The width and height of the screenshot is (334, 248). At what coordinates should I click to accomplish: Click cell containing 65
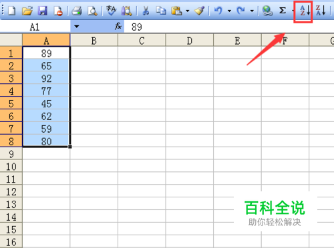pos(46,65)
